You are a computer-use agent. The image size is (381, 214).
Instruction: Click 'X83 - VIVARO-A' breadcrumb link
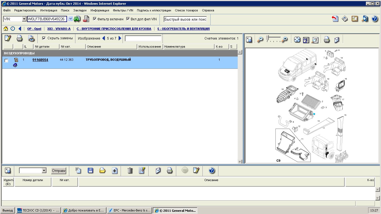59,29
